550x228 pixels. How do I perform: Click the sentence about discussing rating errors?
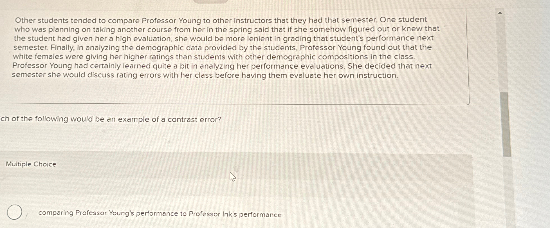[x=197, y=75]
